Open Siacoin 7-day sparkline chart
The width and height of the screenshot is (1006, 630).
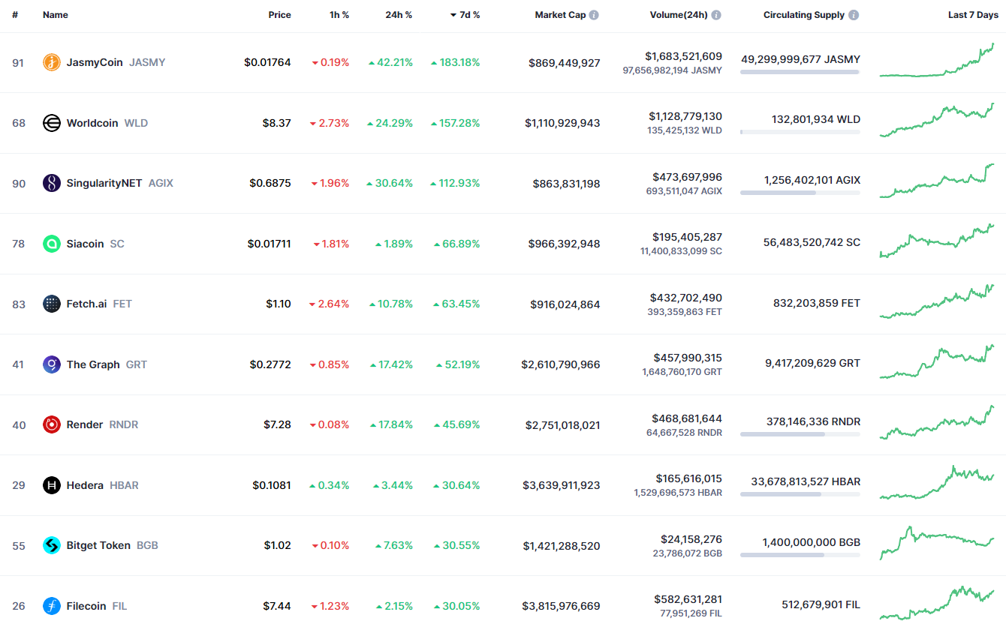pyautogui.click(x=937, y=241)
